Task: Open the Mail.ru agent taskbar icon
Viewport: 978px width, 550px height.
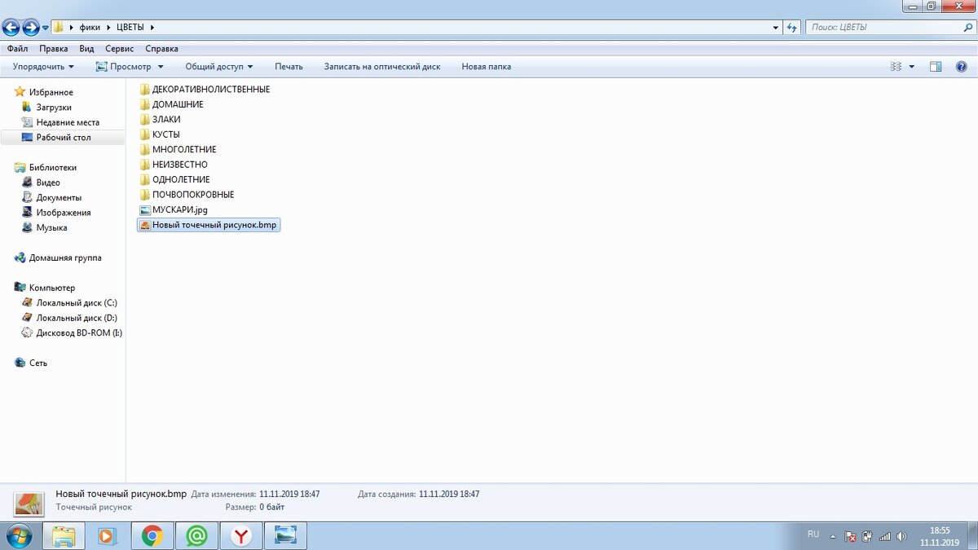Action: tap(196, 535)
